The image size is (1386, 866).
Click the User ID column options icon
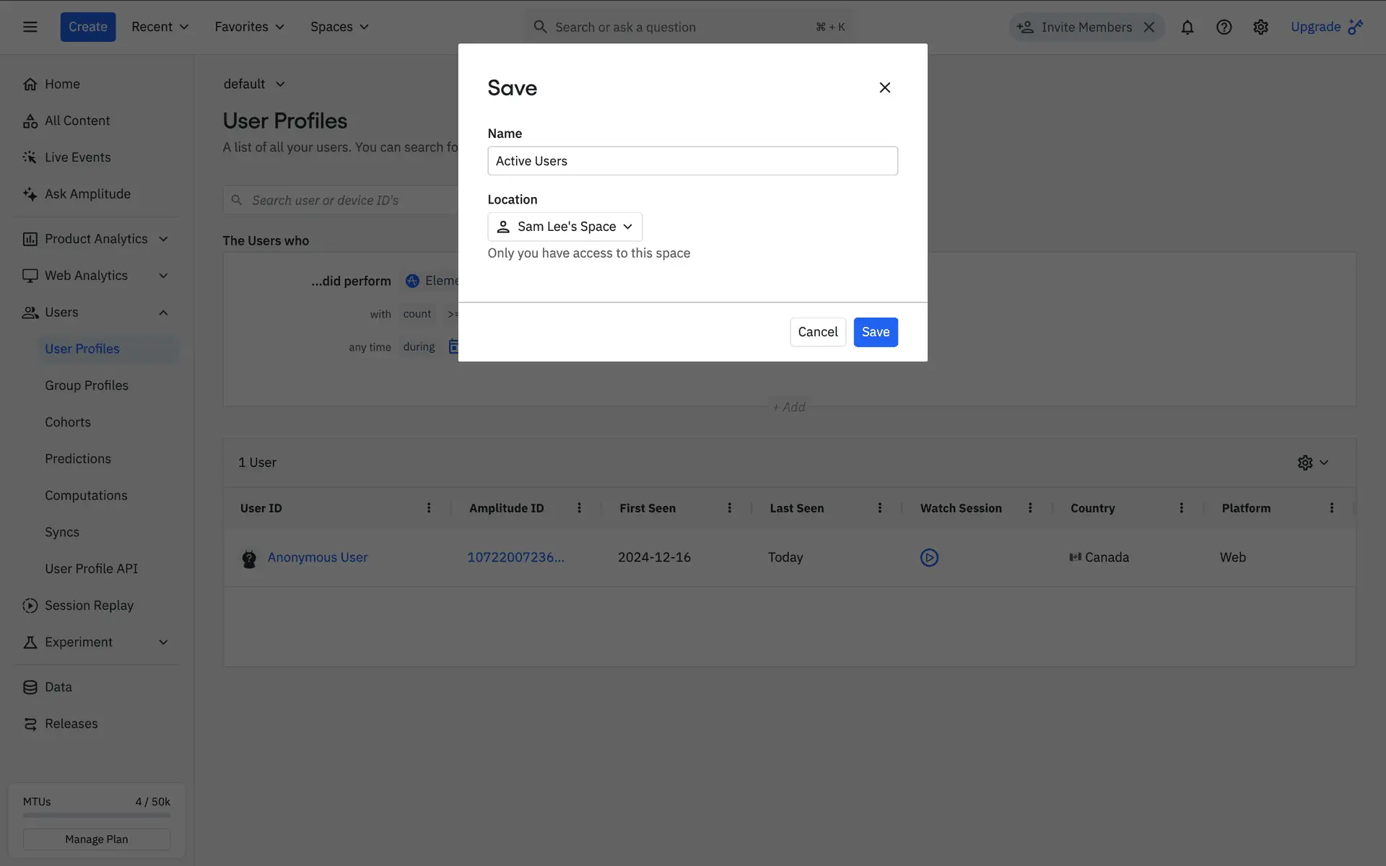click(x=429, y=508)
